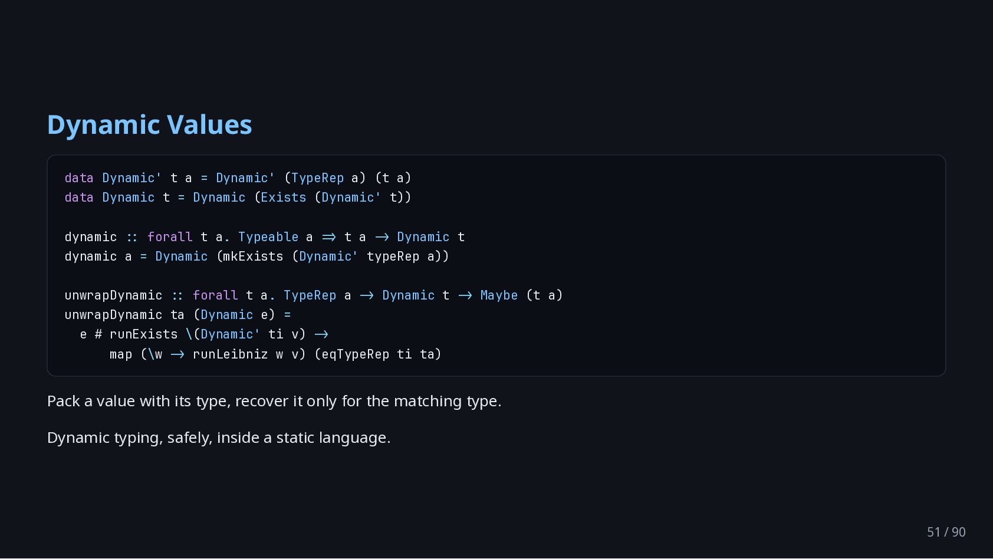Click eqTypeRep on the last code line
The width and height of the screenshot is (993, 559).
[x=355, y=354]
